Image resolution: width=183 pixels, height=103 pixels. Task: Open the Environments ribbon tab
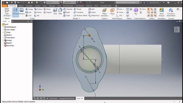click(x=68, y=6)
